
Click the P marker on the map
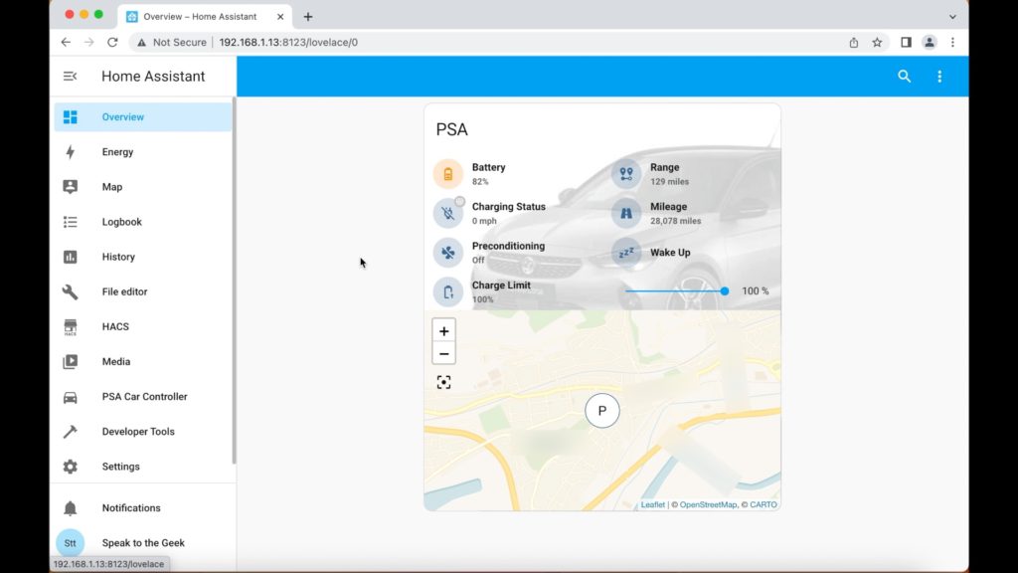(x=602, y=411)
